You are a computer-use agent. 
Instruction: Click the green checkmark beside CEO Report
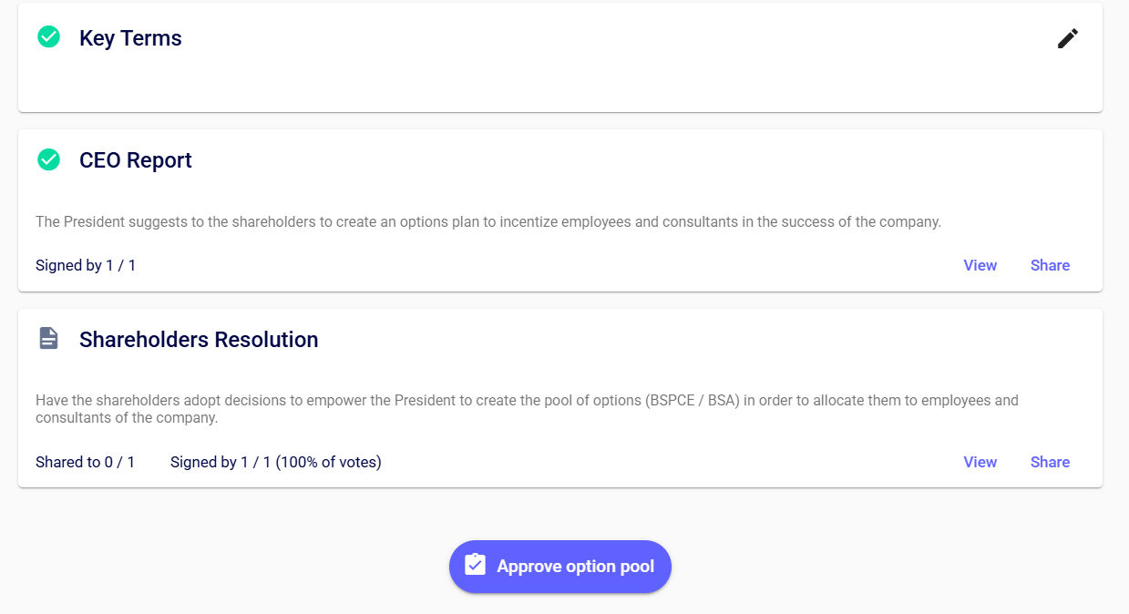coord(48,159)
